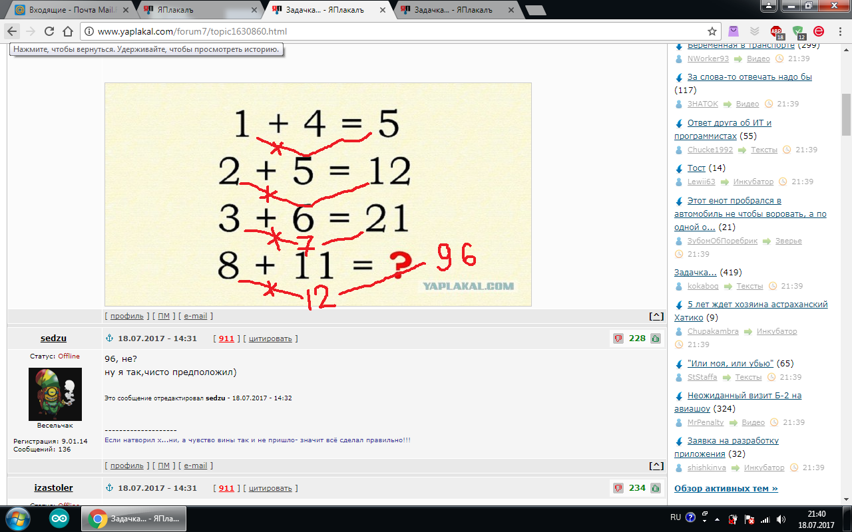
Task: Quote izastoler's post via цитировать
Action: pyautogui.click(x=270, y=488)
